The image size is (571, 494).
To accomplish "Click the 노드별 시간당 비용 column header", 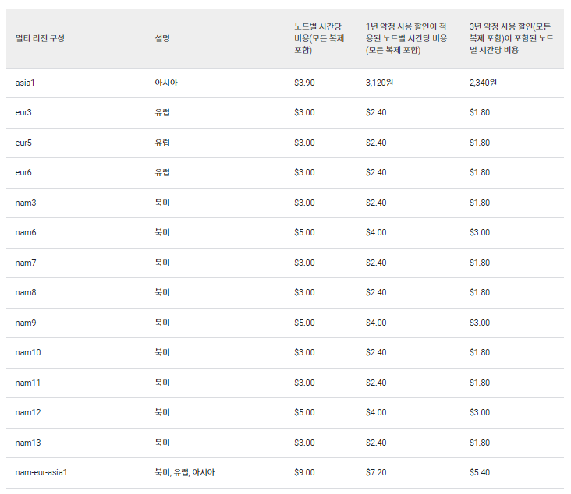I will (320, 38).
